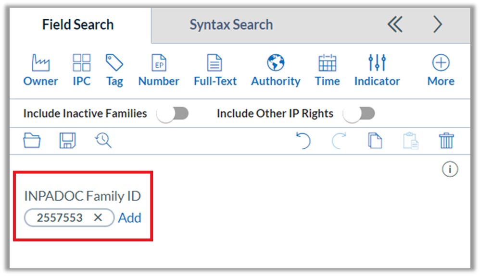The height and width of the screenshot is (276, 480).
Task: Click the Add link beside family ID
Action: coord(130,218)
